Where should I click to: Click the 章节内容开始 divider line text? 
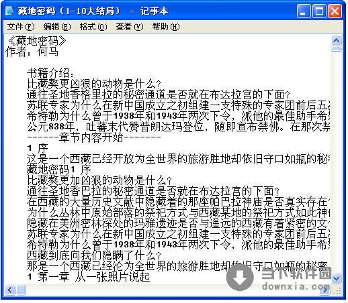pyautogui.click(x=94, y=137)
